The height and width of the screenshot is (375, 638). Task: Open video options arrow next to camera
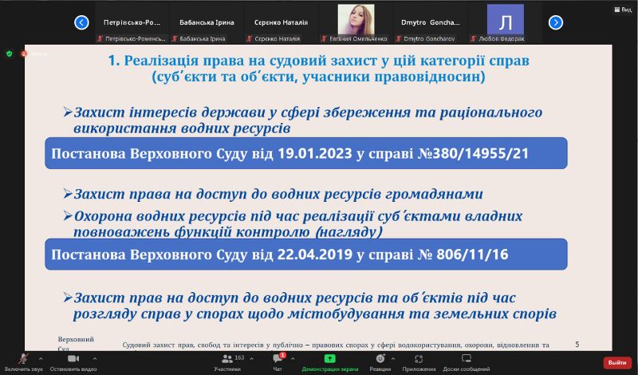pyautogui.click(x=95, y=359)
